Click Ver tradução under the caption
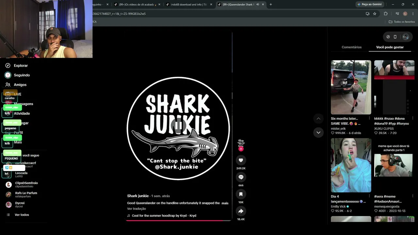Image resolution: width=418 pixels, height=235 pixels. pyautogui.click(x=137, y=209)
